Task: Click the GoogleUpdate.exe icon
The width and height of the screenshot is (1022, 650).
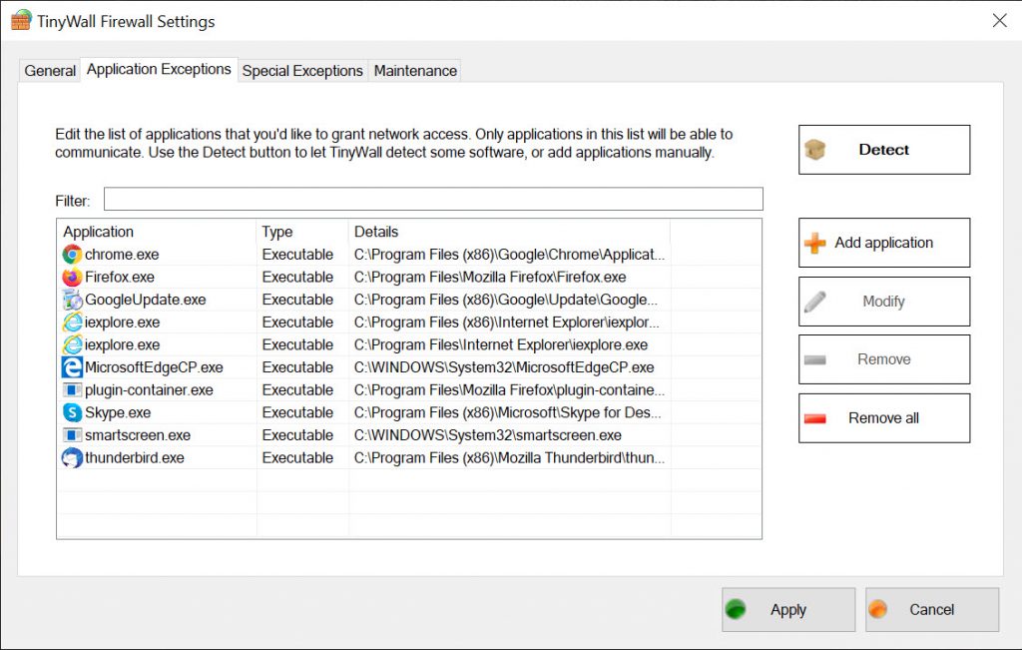Action: (72, 300)
